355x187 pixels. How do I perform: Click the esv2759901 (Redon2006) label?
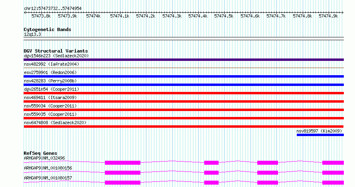50,73
